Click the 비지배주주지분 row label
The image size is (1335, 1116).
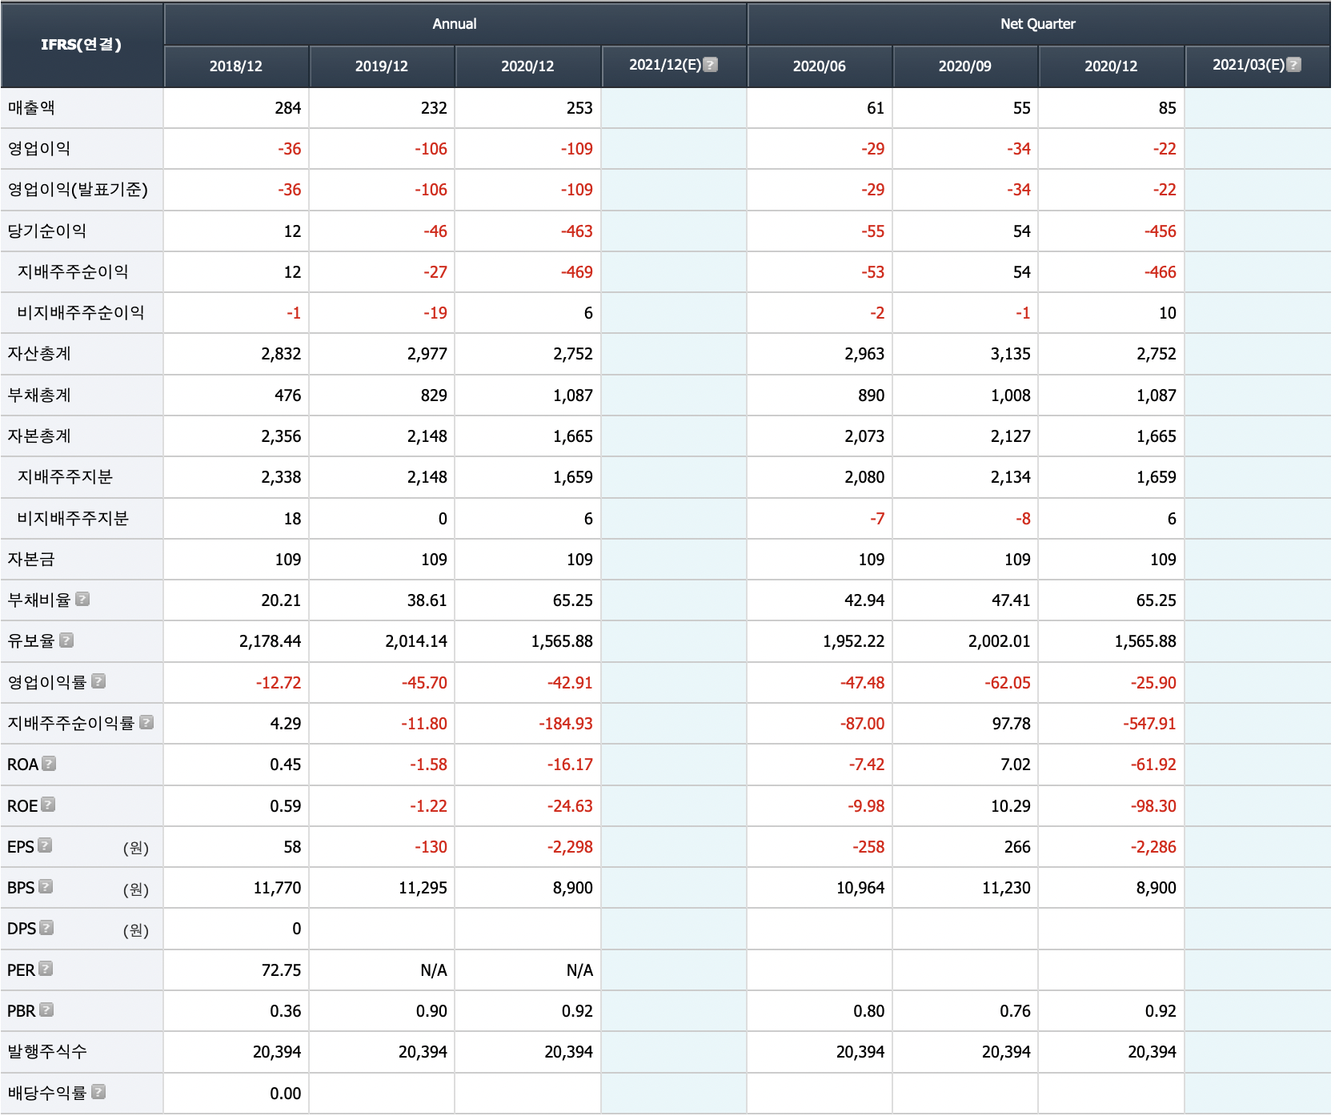(x=73, y=518)
